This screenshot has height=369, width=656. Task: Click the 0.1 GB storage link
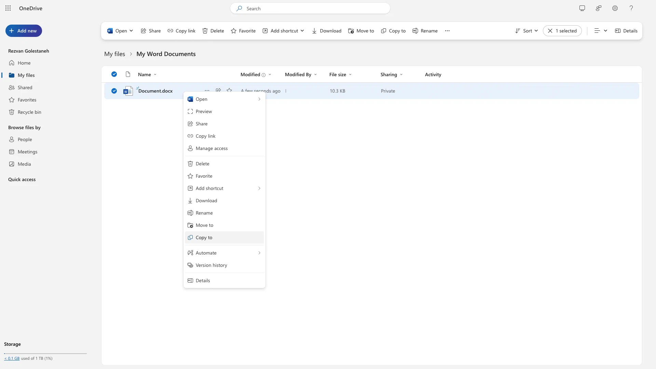pos(12,358)
